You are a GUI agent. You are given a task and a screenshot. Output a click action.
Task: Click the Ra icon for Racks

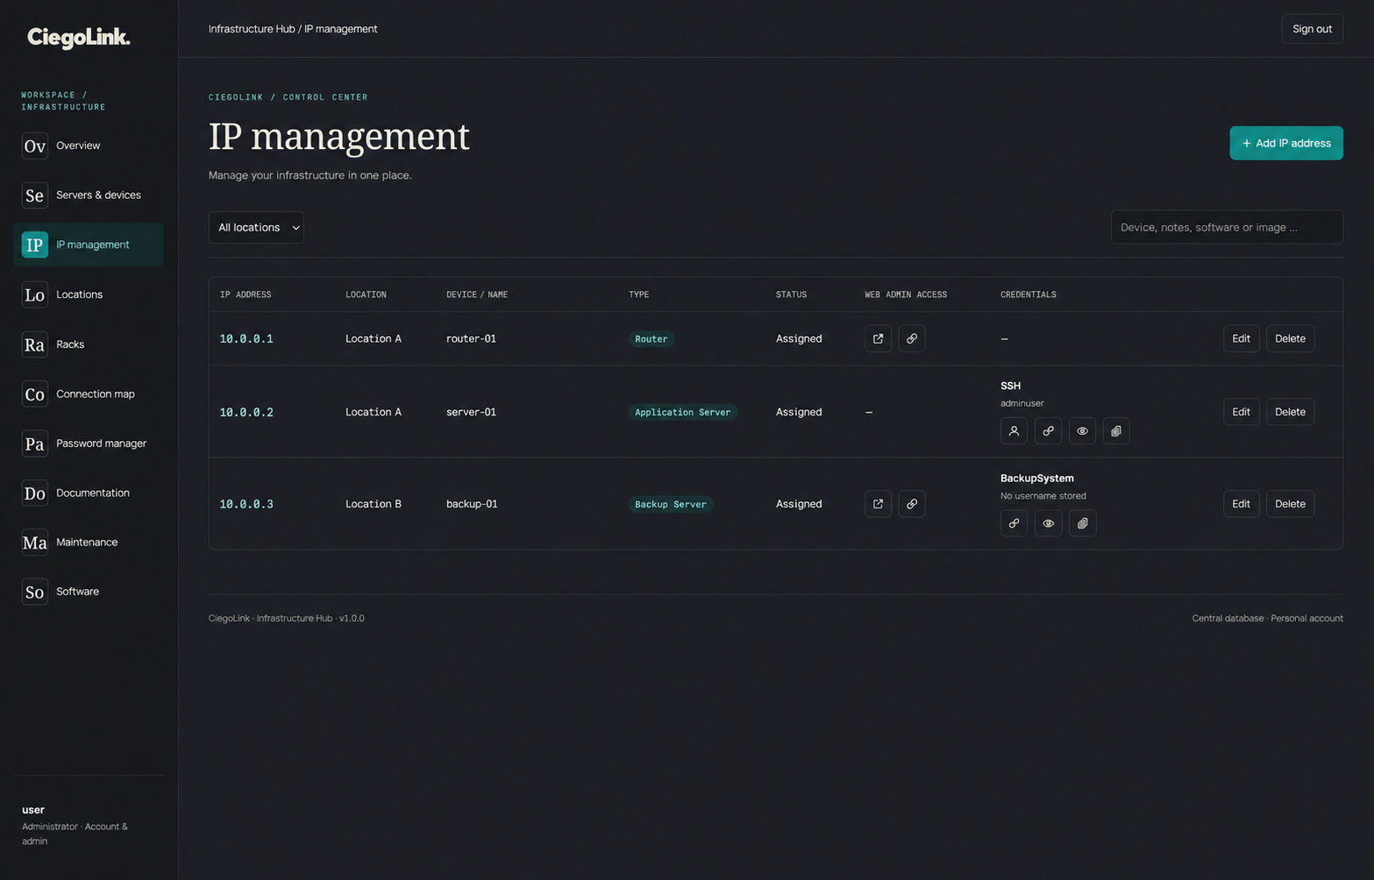(34, 344)
